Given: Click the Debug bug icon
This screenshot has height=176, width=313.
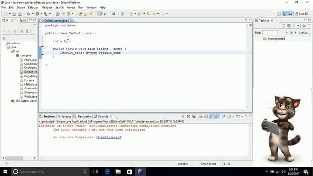Looking at the screenshot, I should (28, 14).
